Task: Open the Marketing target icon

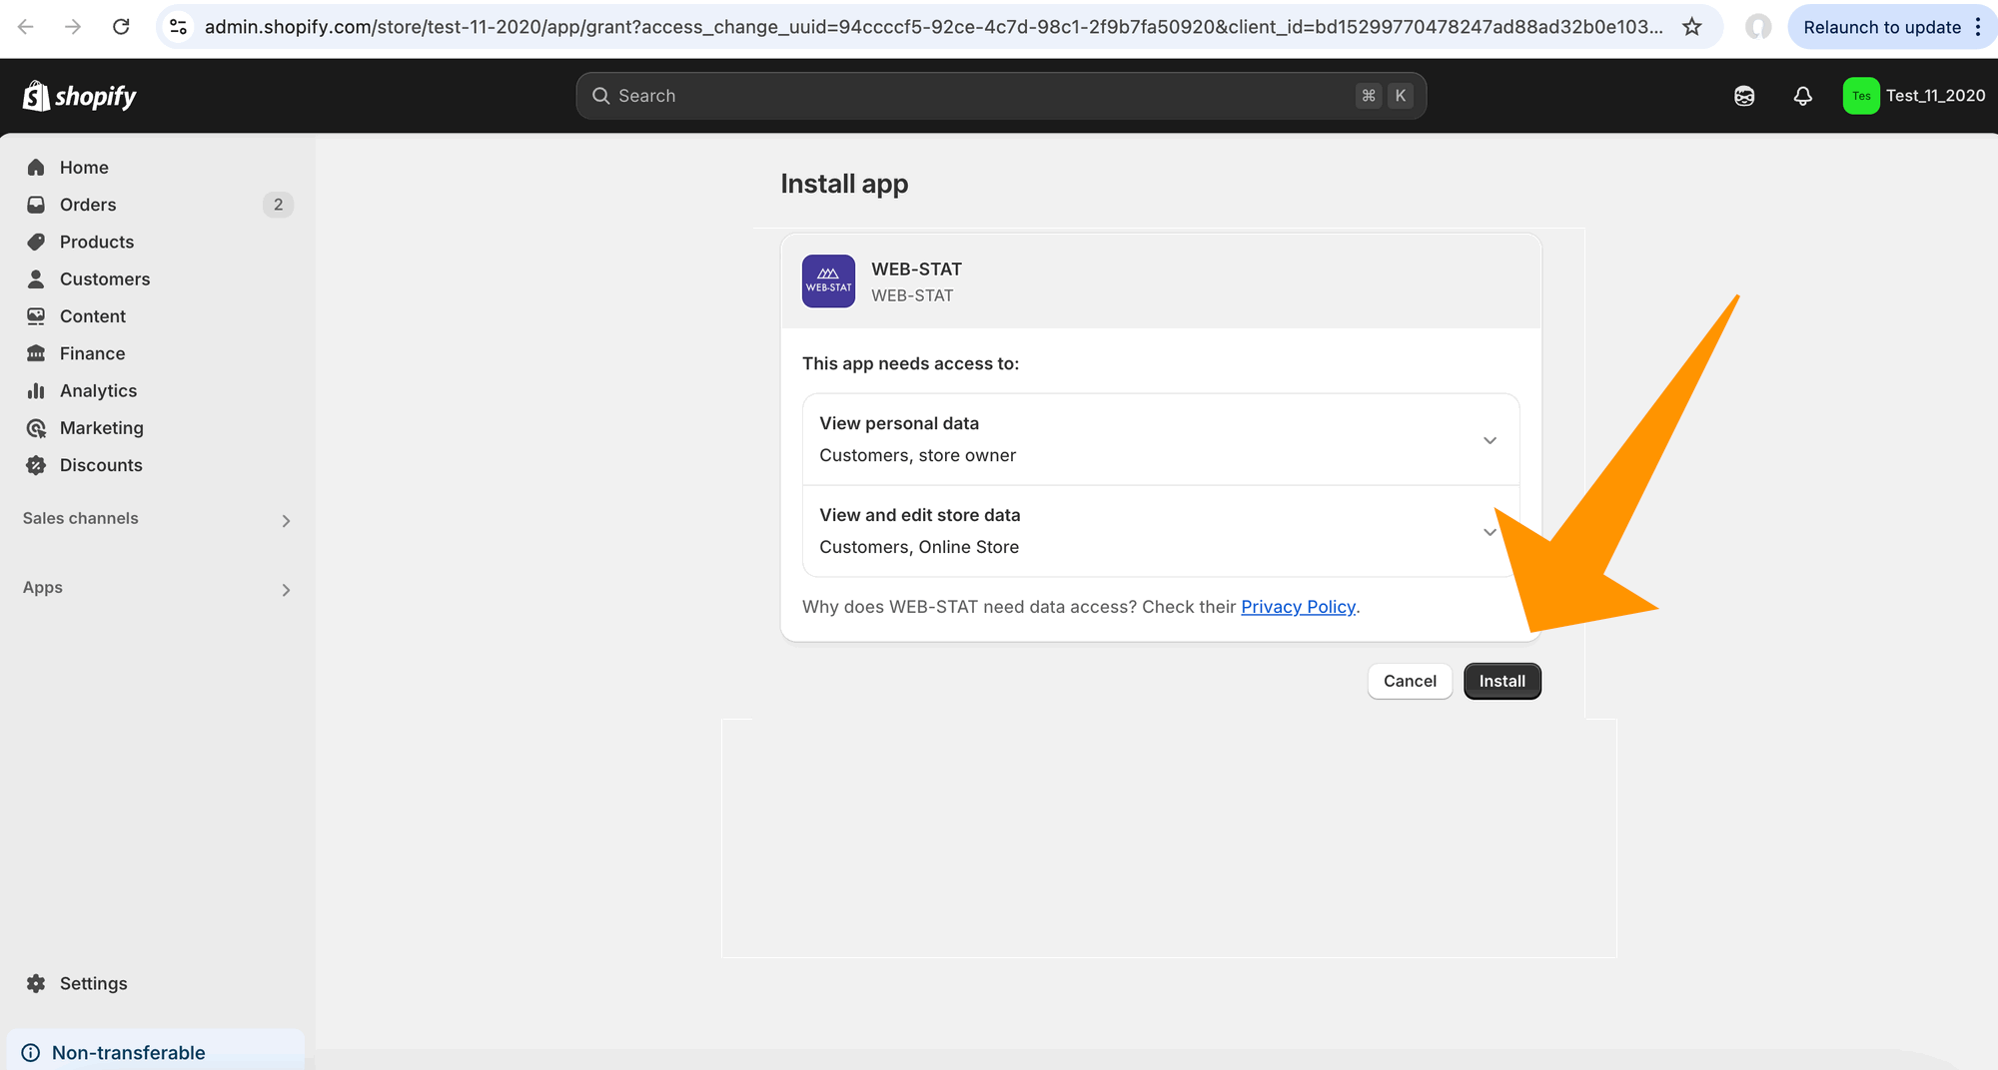Action: click(36, 428)
